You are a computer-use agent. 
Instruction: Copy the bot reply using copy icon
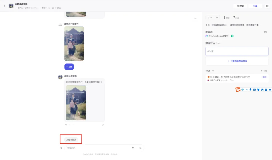[65, 125]
